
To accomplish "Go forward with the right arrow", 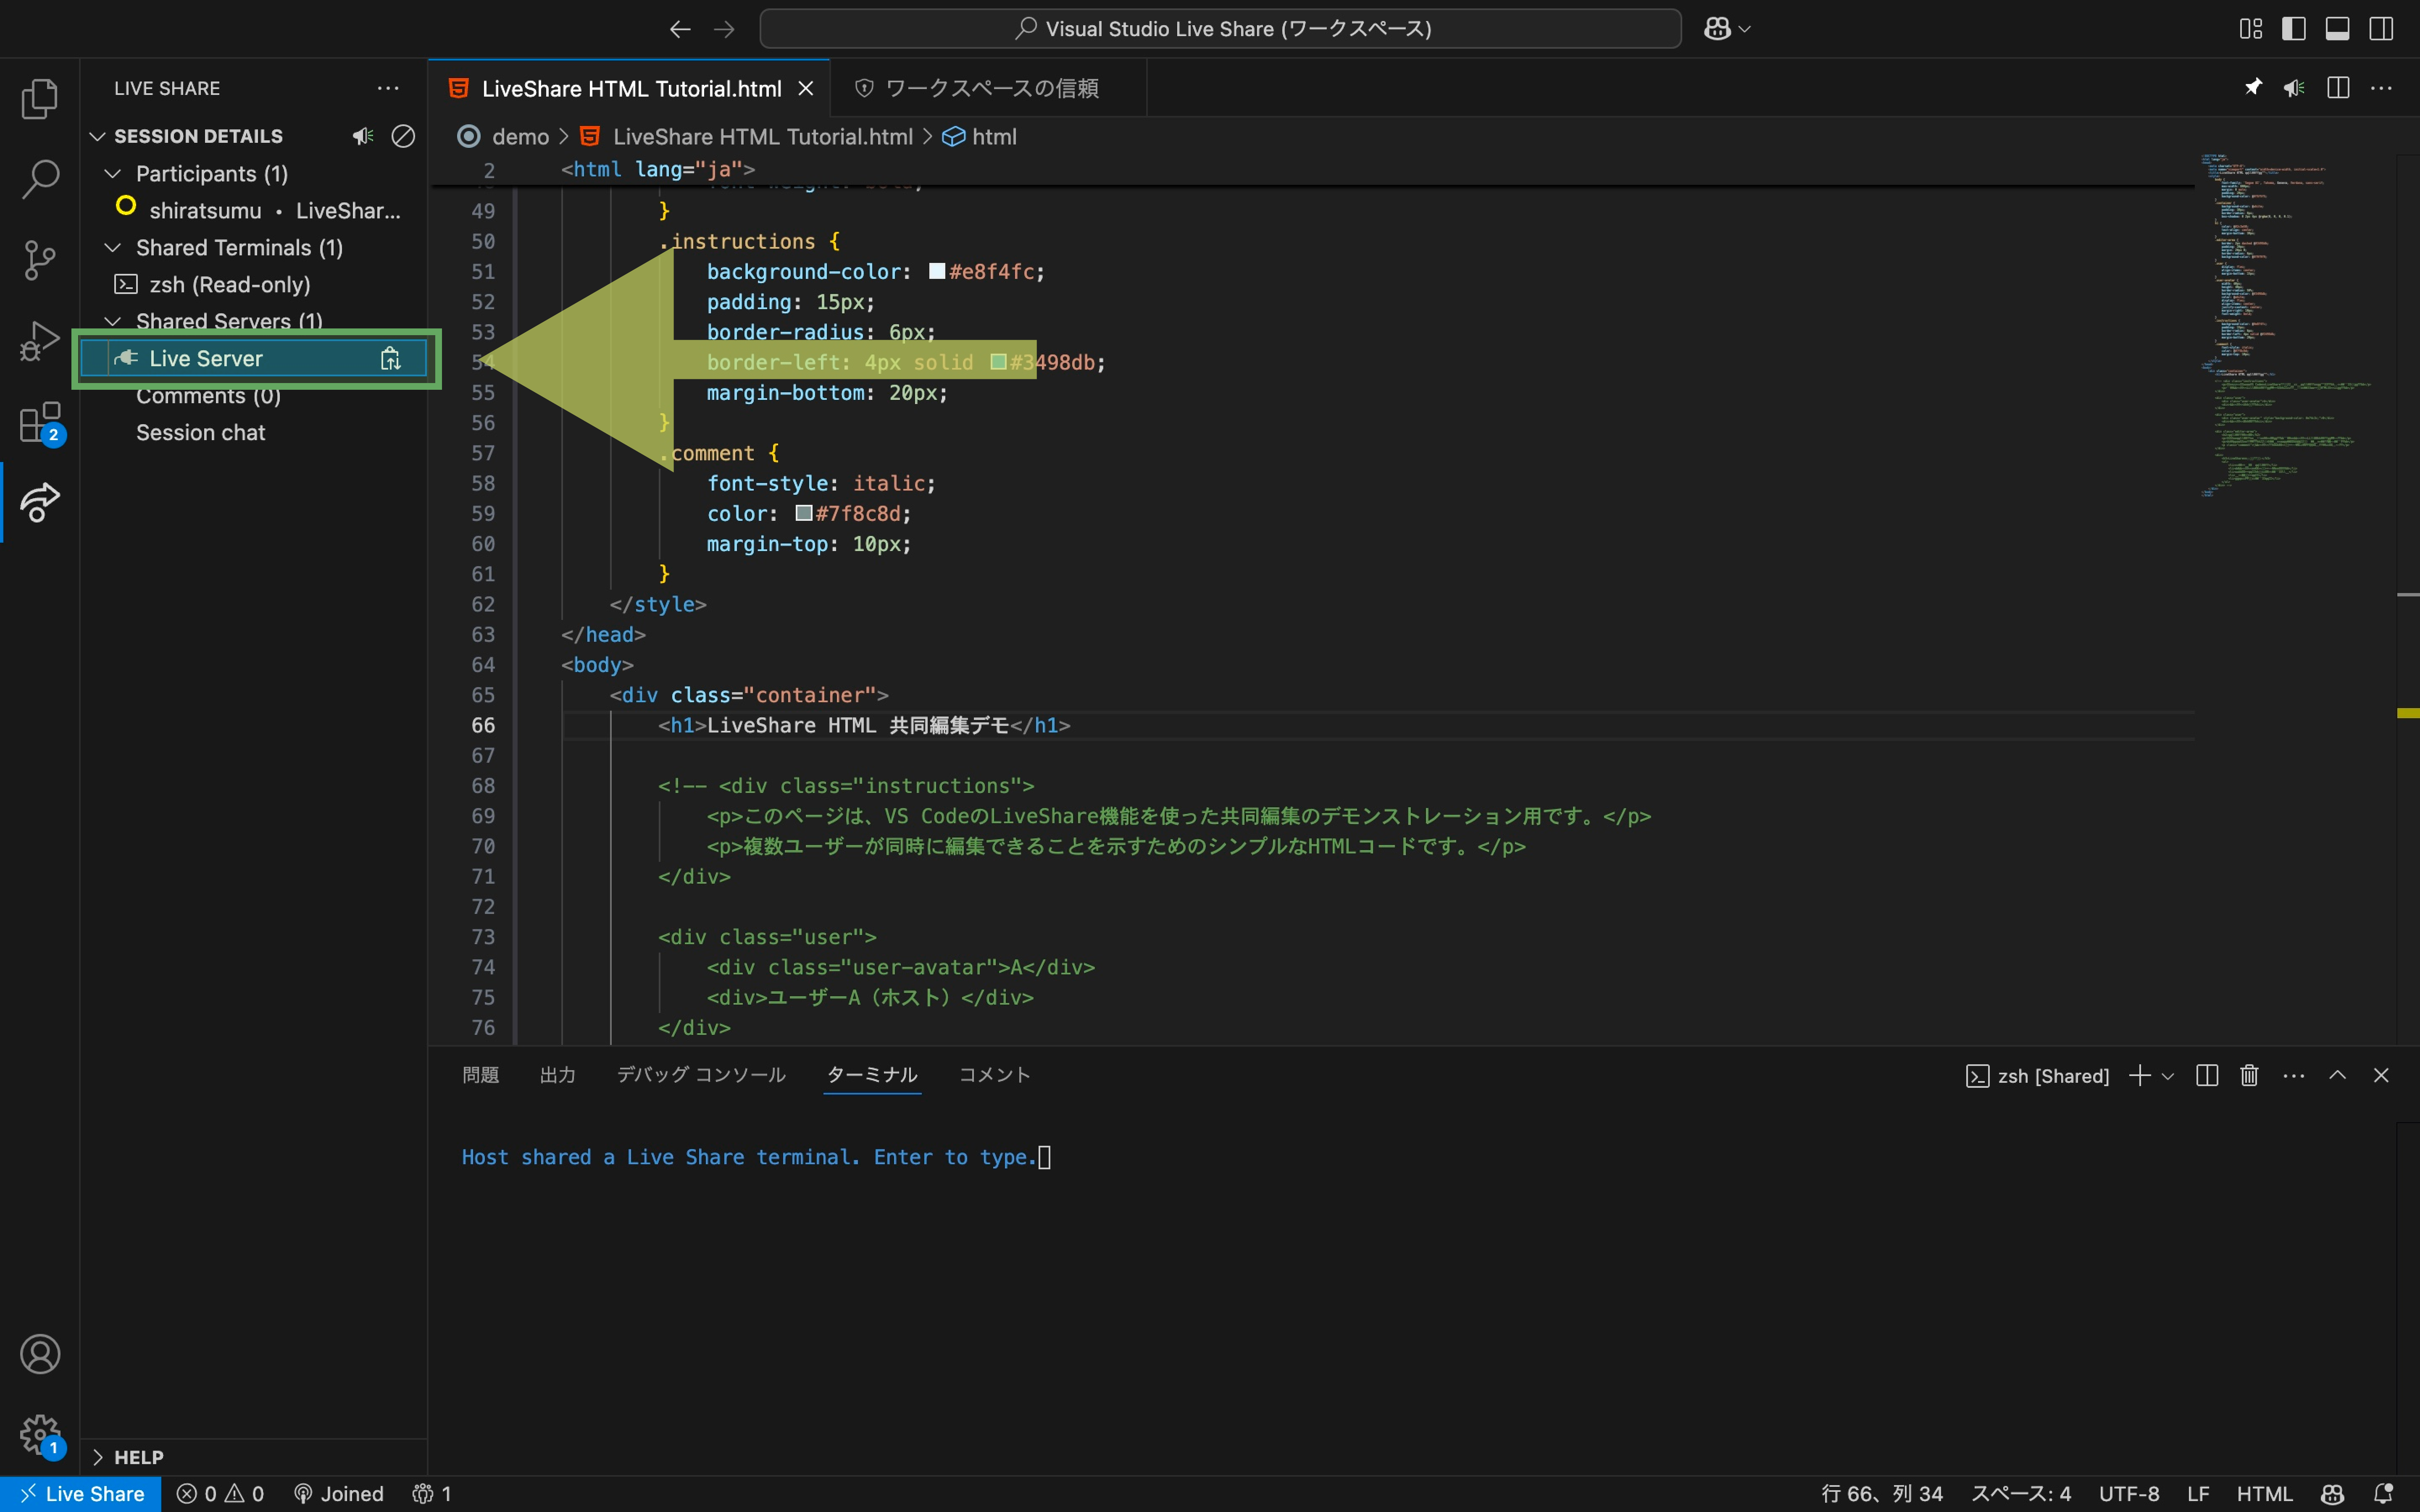I will coord(724,29).
